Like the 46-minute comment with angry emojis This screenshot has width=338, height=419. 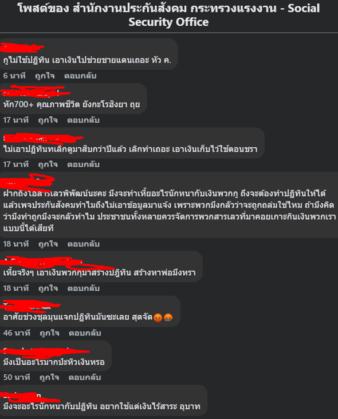tap(49, 333)
